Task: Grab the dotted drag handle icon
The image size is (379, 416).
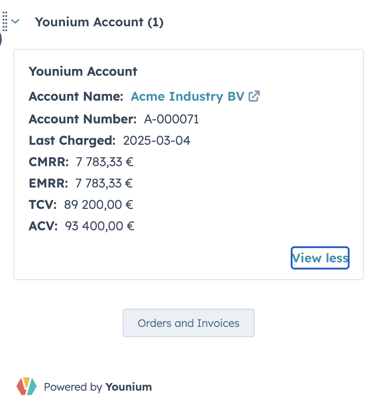Action: click(x=5, y=21)
